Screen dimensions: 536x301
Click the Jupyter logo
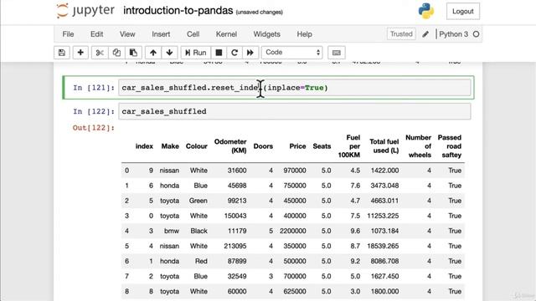coord(85,11)
